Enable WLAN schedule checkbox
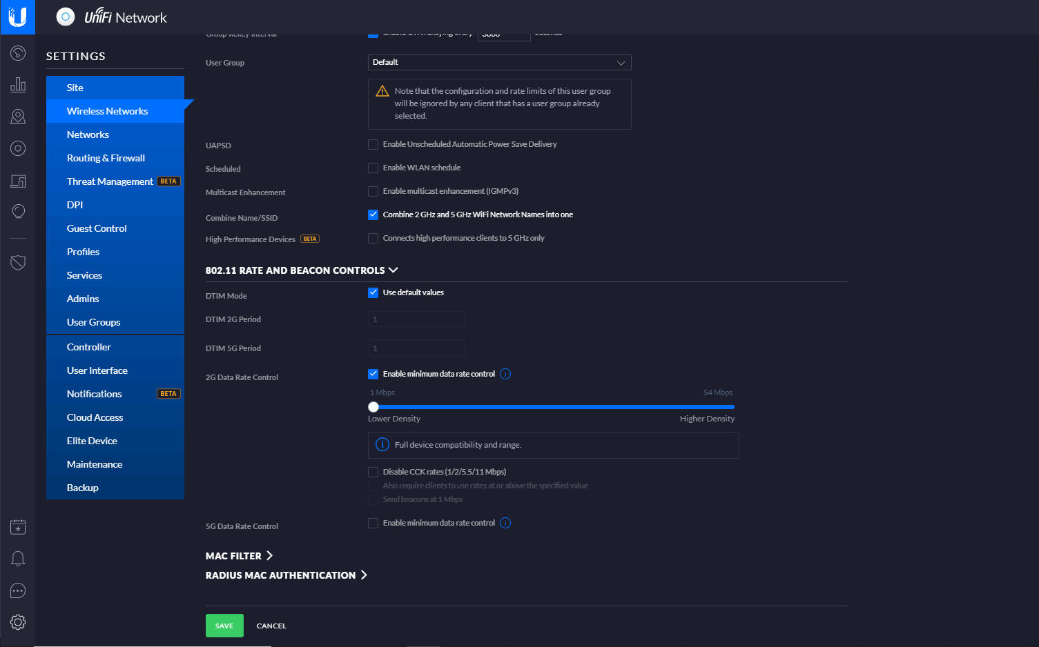 click(373, 168)
